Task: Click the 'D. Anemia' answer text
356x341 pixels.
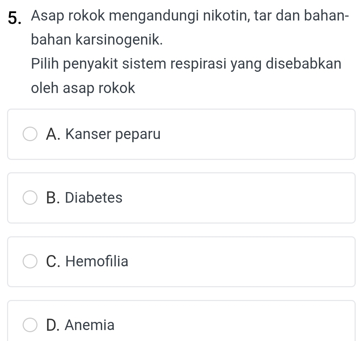Action: [80, 325]
